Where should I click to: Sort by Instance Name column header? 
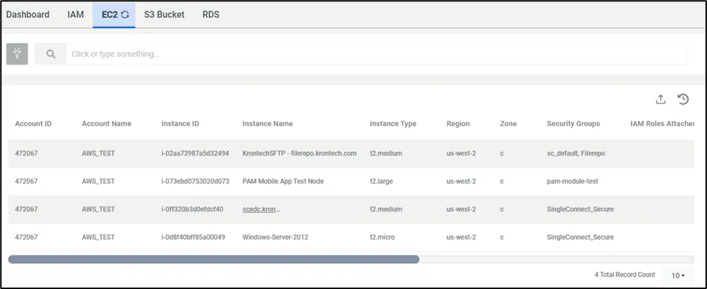267,124
